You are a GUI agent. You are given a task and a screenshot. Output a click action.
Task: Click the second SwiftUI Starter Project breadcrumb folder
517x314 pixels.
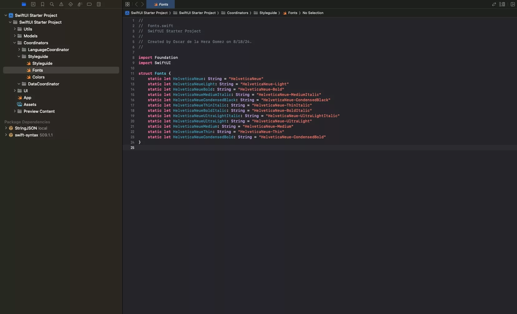[195, 13]
